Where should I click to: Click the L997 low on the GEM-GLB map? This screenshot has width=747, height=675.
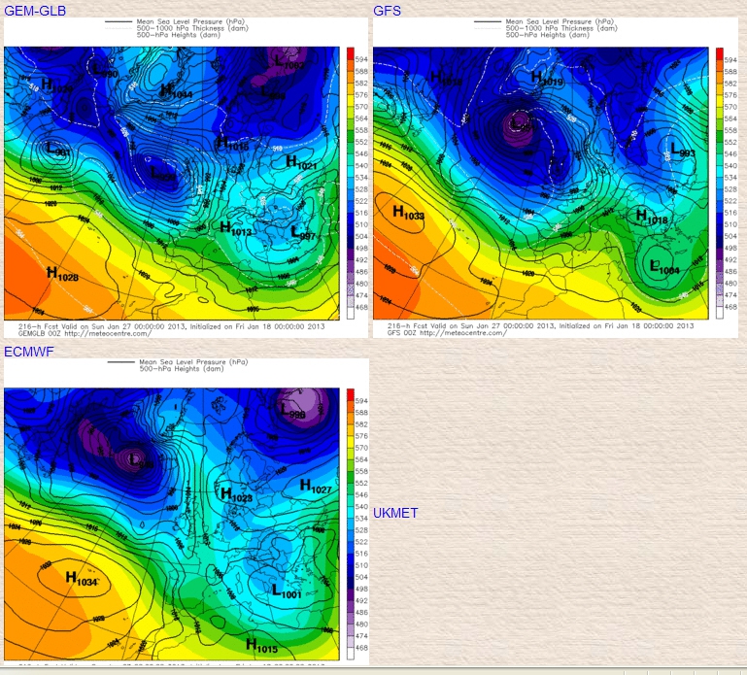(x=303, y=233)
